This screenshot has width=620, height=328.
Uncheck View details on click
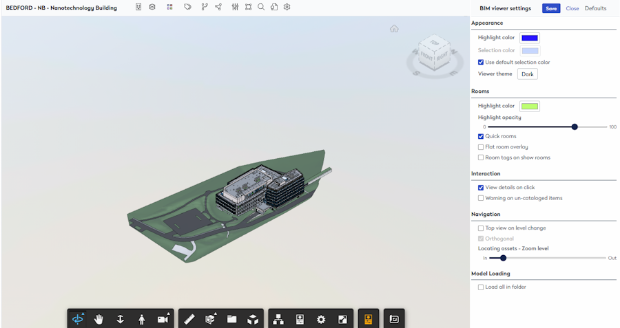[481, 188]
